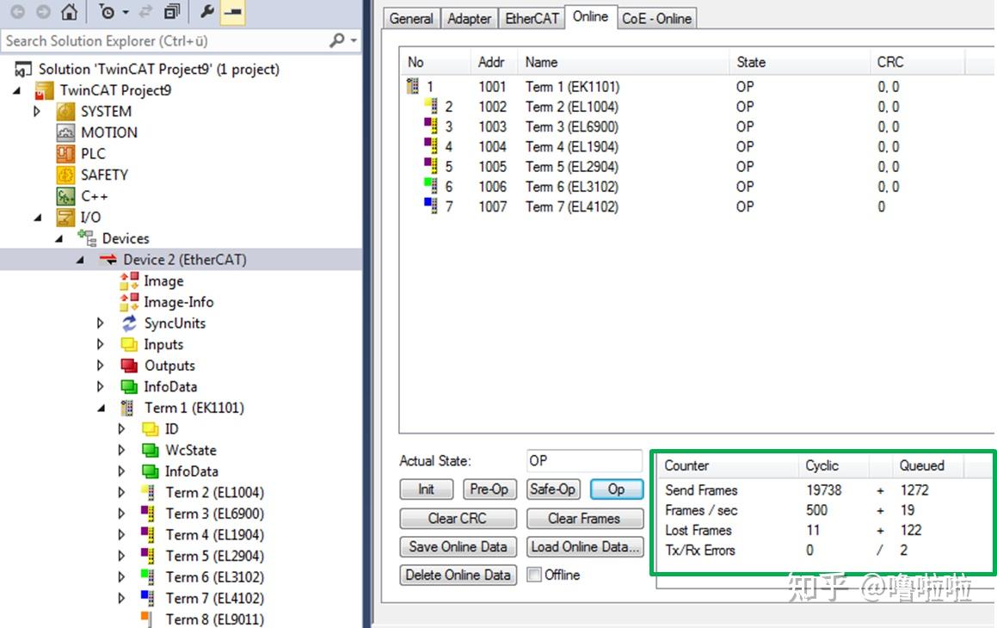Viewport: 997px width, 628px height.
Task: Click the Image node icon
Action: coord(129,280)
